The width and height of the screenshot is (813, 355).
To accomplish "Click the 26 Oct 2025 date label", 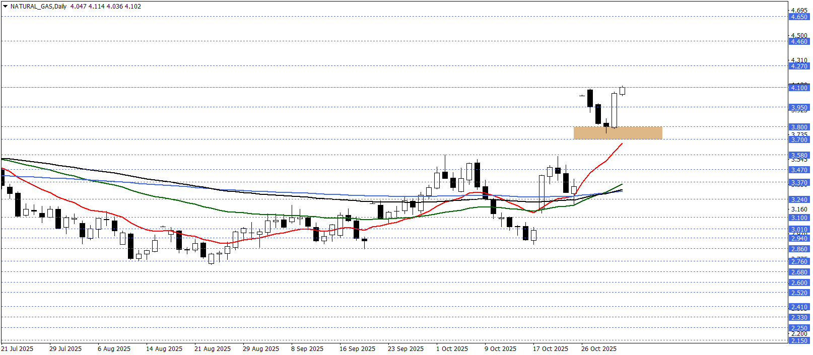I will pyautogui.click(x=598, y=349).
